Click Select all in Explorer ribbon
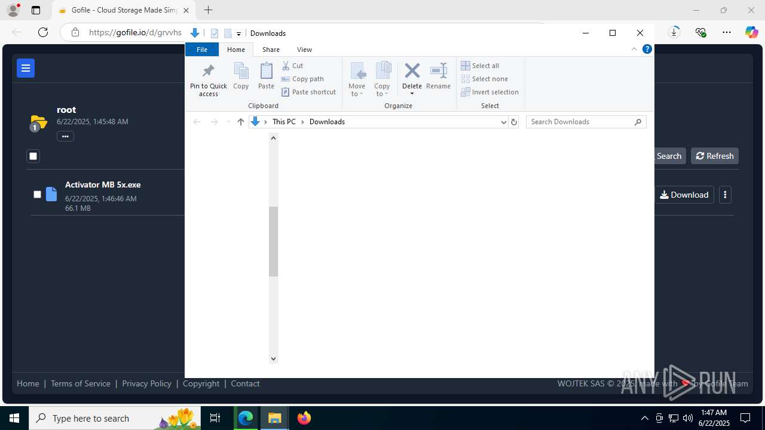The height and width of the screenshot is (430, 765). click(x=480, y=66)
